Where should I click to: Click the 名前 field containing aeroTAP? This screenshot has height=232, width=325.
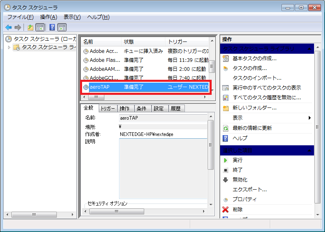coord(163,118)
